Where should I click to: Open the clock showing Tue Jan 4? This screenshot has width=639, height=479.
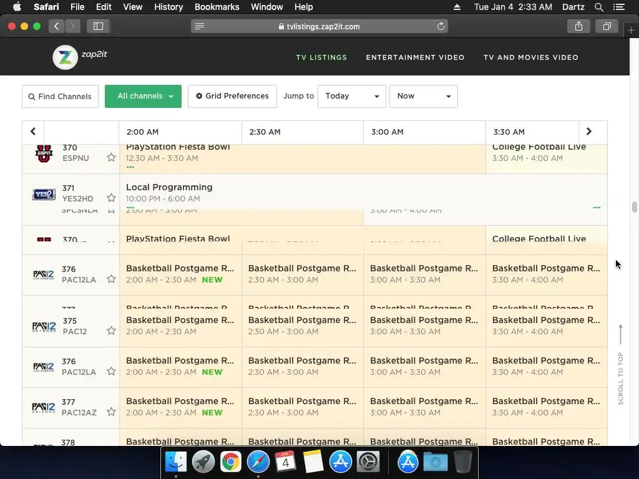click(x=513, y=7)
